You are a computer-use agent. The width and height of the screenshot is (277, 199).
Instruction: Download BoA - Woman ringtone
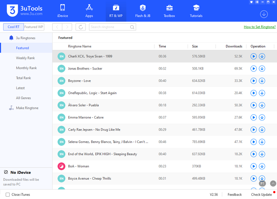pos(262,166)
